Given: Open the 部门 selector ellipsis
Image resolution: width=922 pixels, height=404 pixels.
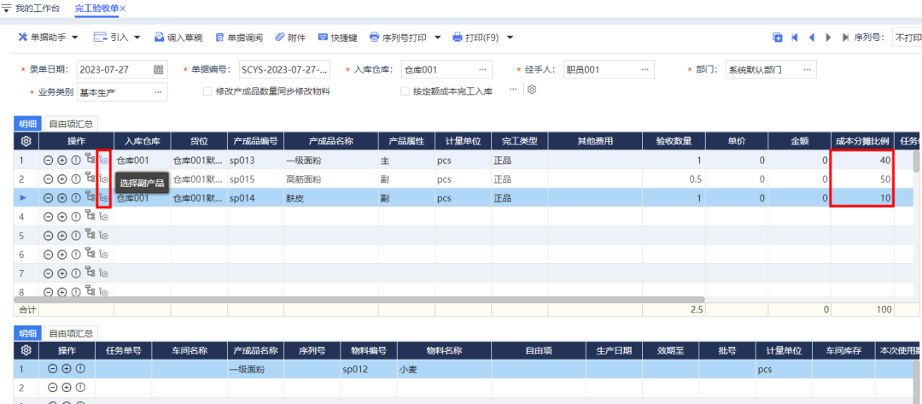Looking at the screenshot, I should pos(807,69).
